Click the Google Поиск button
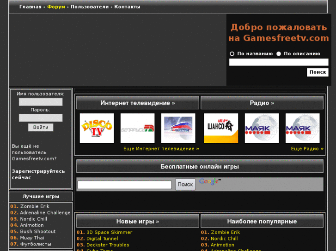The image size is (336, 251). (x=185, y=184)
